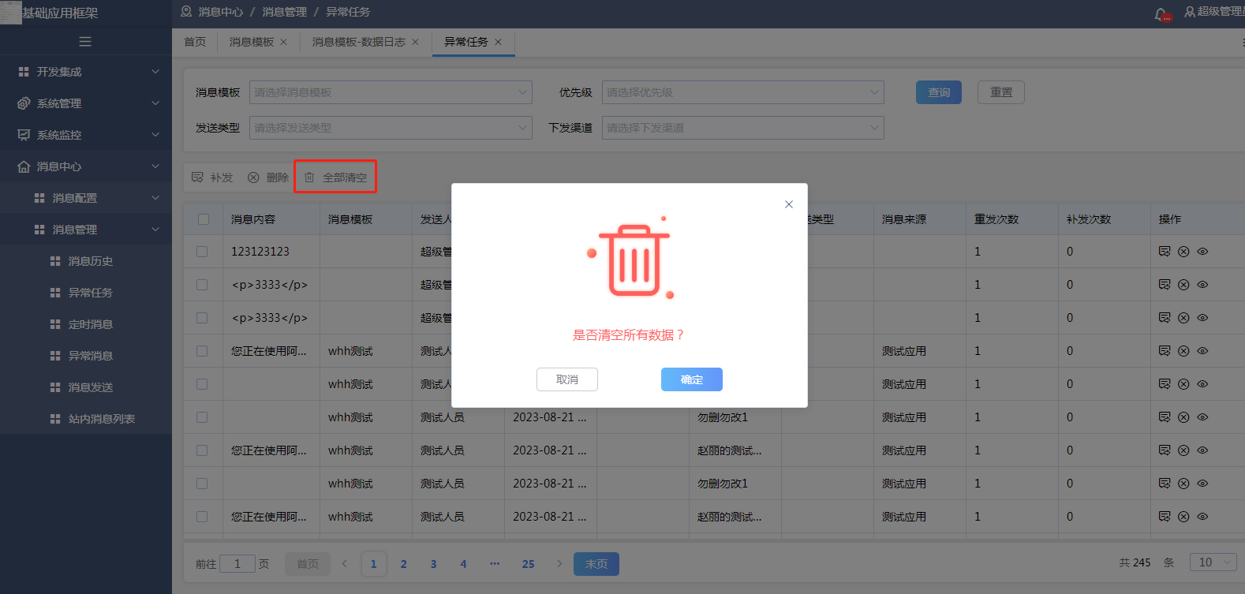Close the confirm dialog with the x
Viewport: 1245px width, 594px height.
789,204
